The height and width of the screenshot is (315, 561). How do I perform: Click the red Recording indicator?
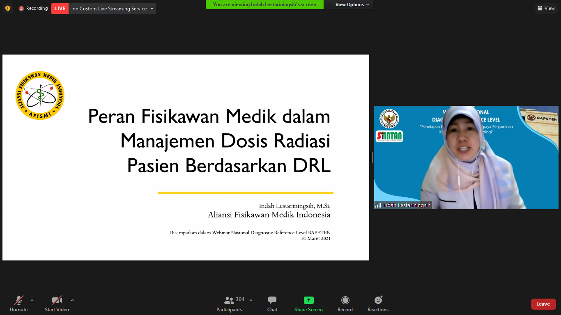coord(33,8)
